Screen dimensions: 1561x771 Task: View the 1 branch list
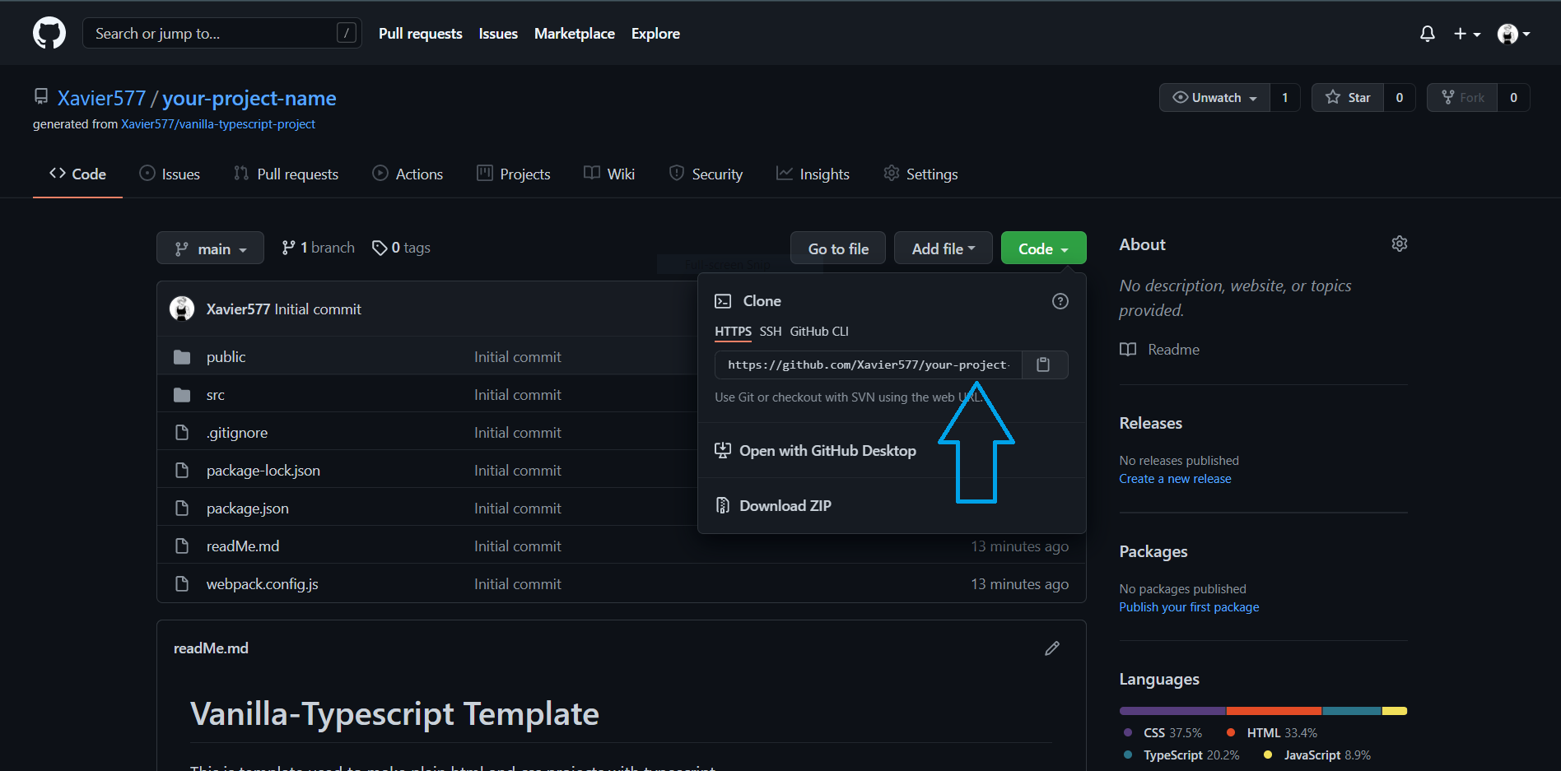[318, 248]
